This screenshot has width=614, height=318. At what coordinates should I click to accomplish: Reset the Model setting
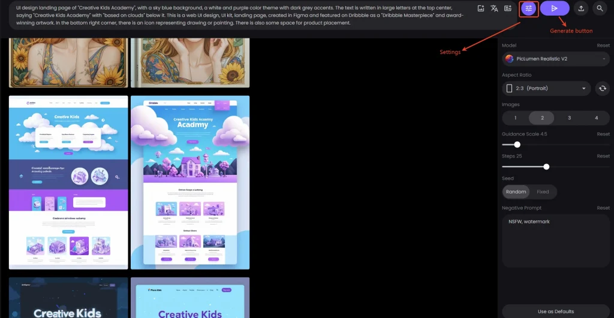pos(603,46)
